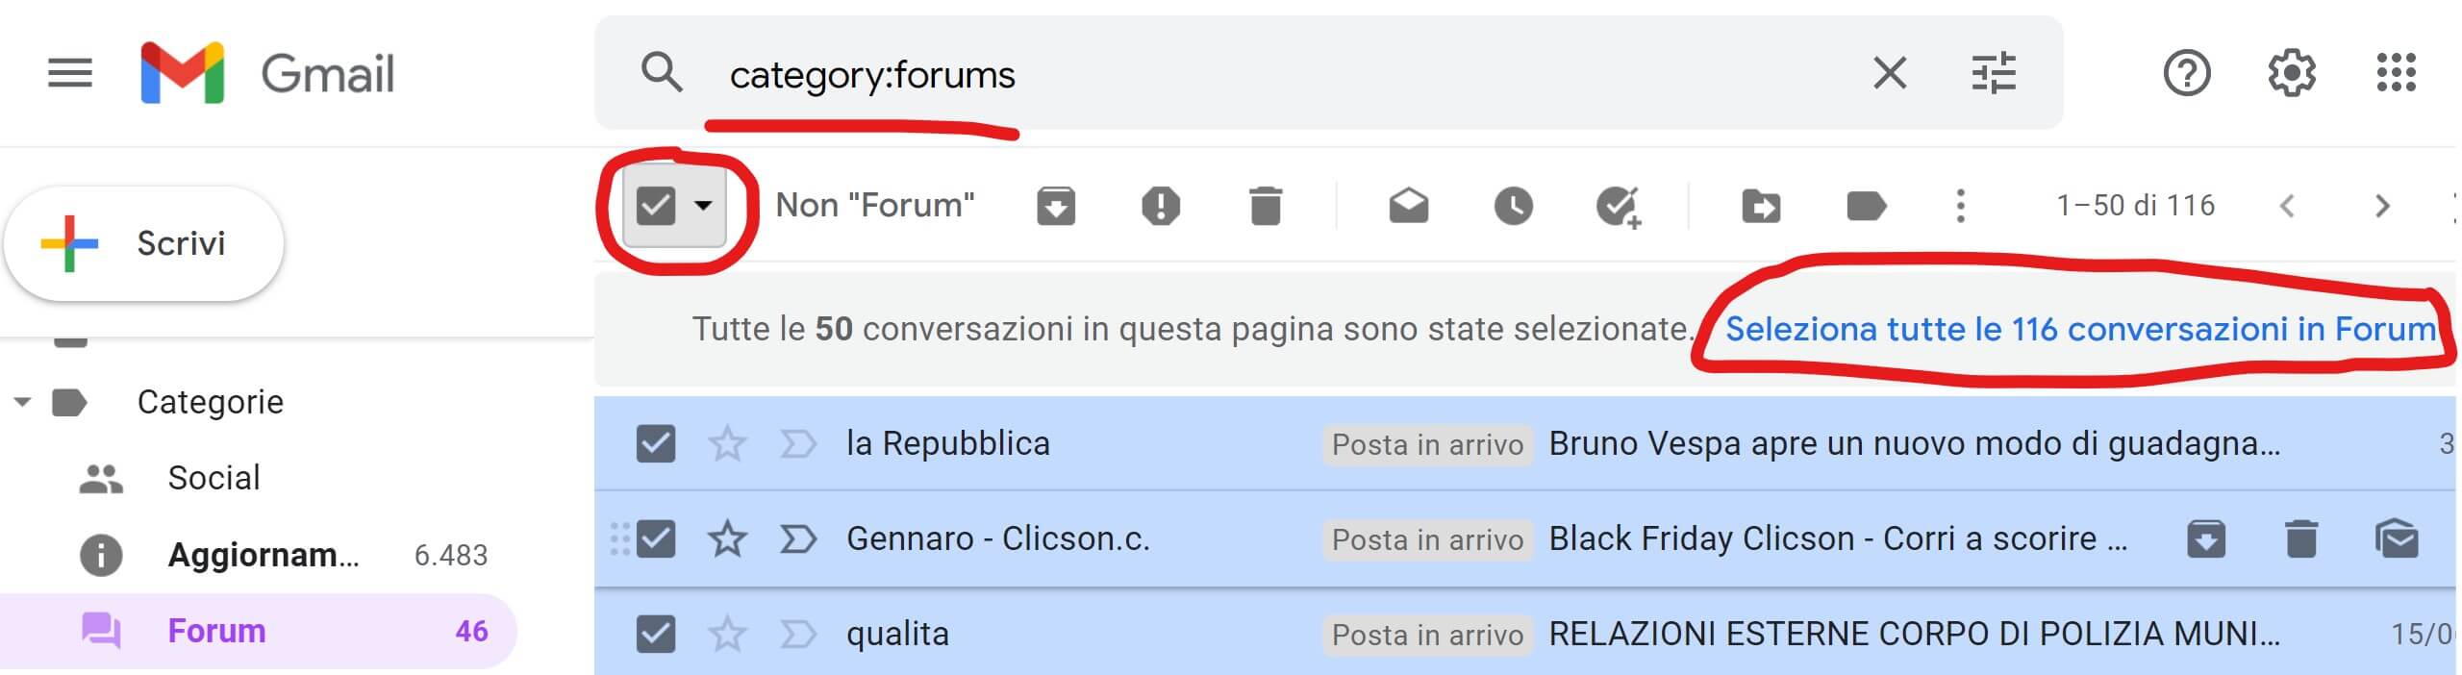Click the Scrivi compose button
The image size is (2462, 675).
(x=144, y=243)
